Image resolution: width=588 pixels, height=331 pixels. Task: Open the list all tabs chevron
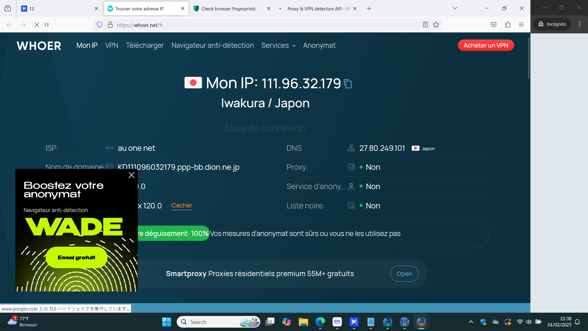click(x=455, y=8)
